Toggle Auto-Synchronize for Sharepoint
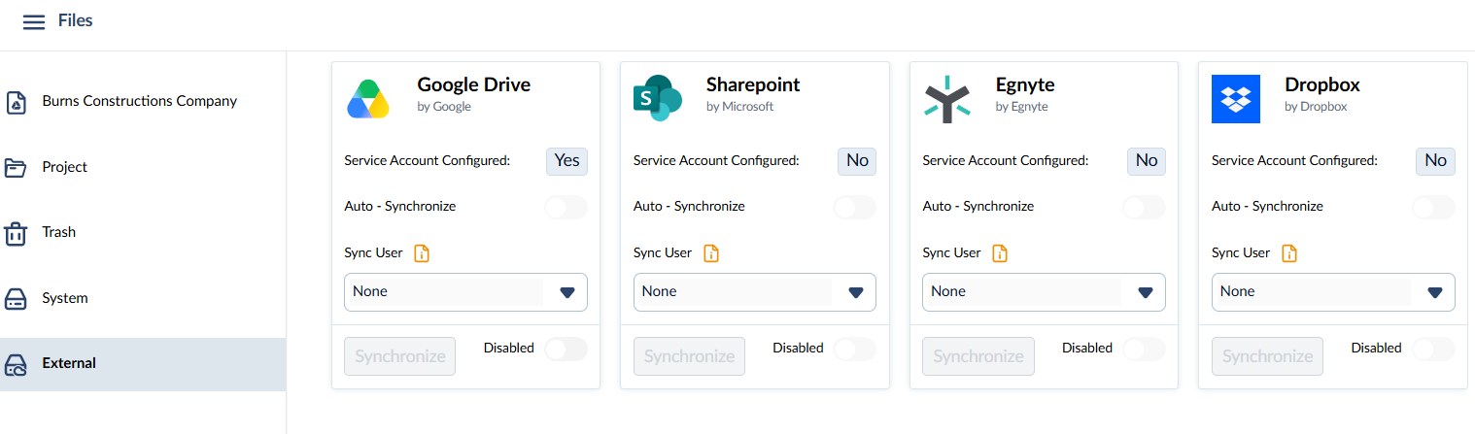 (x=855, y=207)
